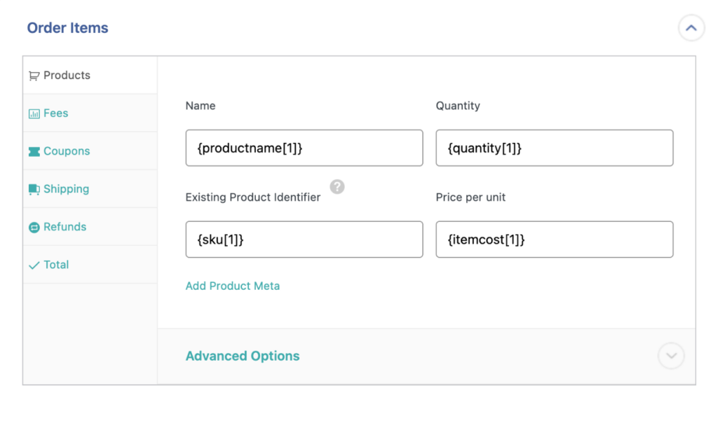Click the Advanced Options heading

(242, 356)
